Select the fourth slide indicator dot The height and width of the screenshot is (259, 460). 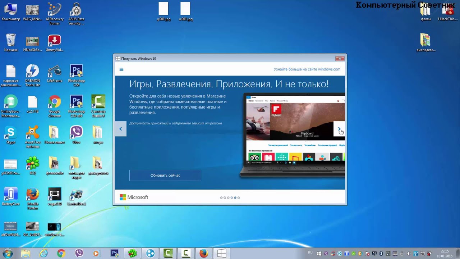click(231, 197)
